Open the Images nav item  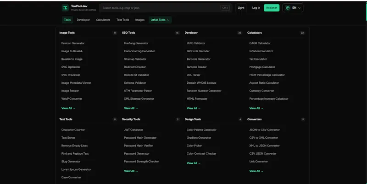point(140,20)
